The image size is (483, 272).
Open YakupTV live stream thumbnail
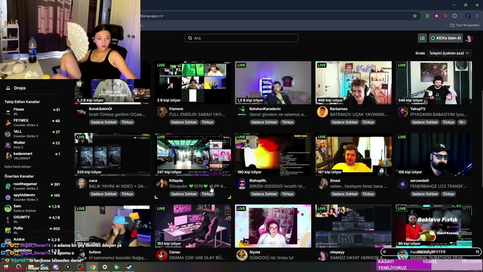(434, 83)
